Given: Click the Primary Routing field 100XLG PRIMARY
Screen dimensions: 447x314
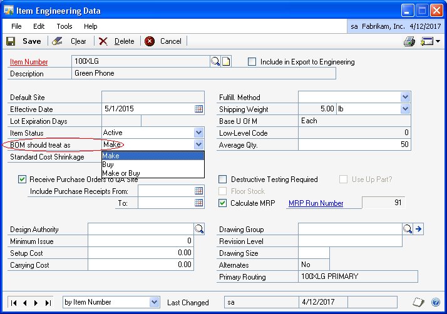Looking at the screenshot, I should coord(357,276).
